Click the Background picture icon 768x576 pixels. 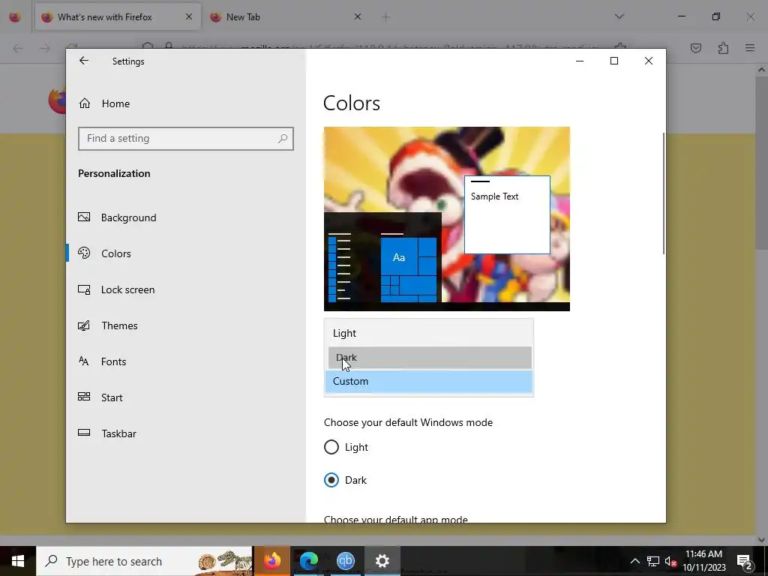pos(84,217)
